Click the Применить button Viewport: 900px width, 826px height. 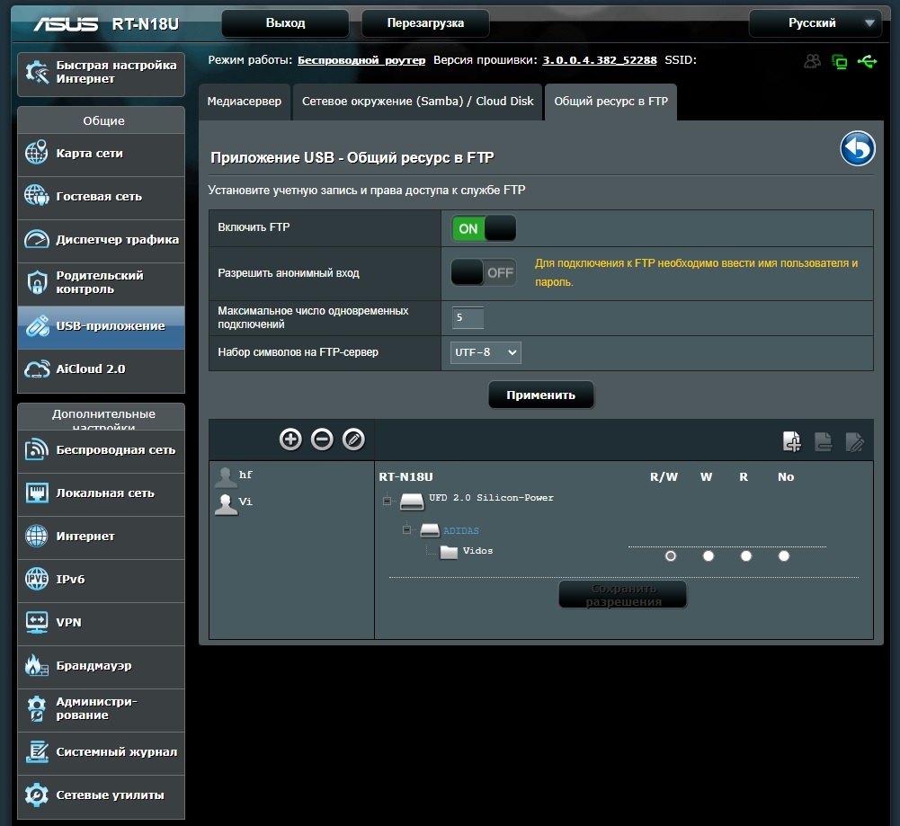pyautogui.click(x=540, y=395)
